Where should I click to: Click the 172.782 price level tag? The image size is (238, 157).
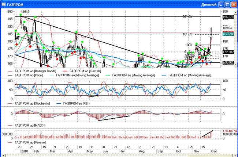228,52
